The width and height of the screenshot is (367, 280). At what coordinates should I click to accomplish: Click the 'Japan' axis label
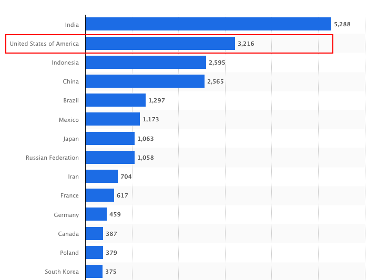tap(71, 139)
